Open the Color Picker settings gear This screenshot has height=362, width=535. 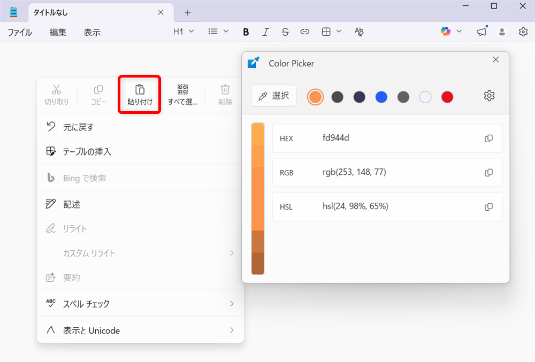(x=488, y=96)
